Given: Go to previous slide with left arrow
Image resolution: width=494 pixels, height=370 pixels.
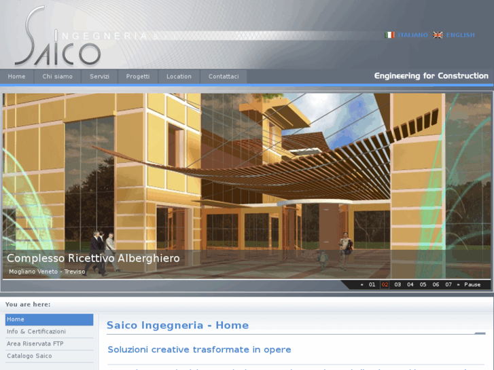Looking at the screenshot, I should 361,284.
